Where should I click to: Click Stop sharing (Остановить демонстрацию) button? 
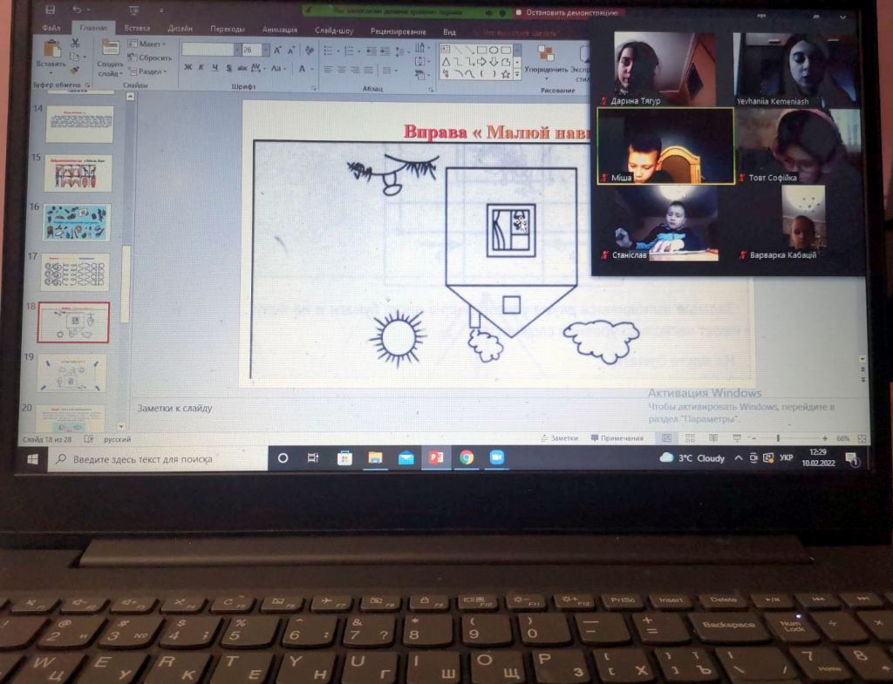[x=567, y=13]
